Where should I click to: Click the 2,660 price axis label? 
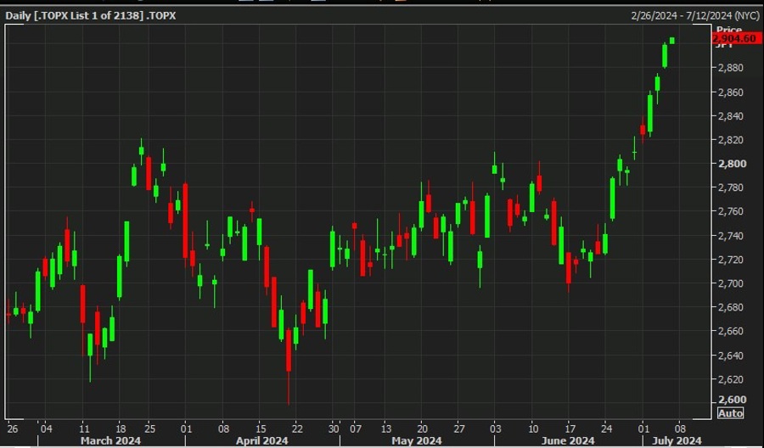click(731, 331)
